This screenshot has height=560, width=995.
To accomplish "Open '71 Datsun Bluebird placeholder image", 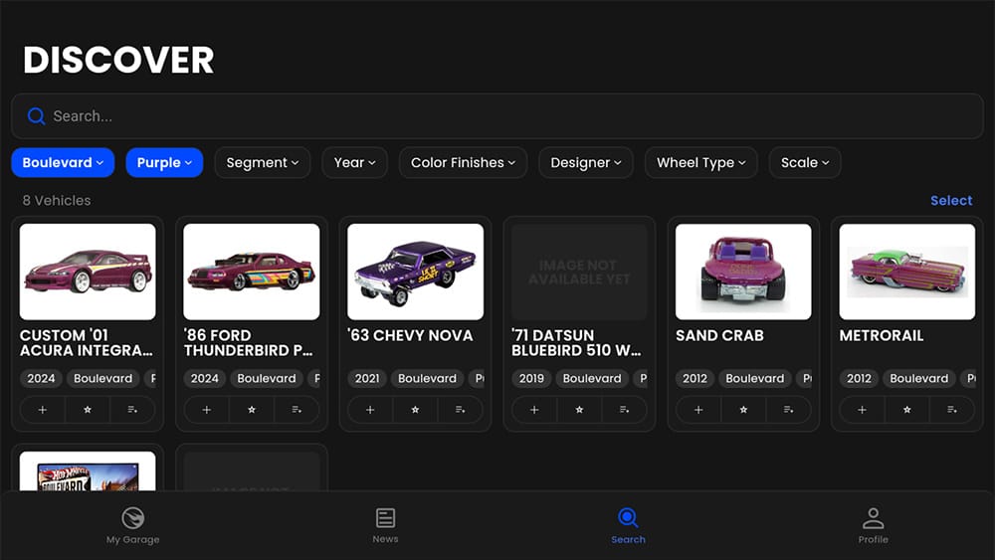I will [x=579, y=272].
